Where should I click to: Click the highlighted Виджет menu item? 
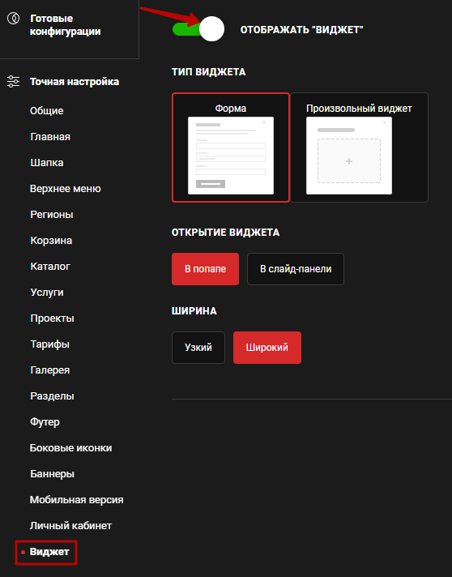click(x=46, y=552)
